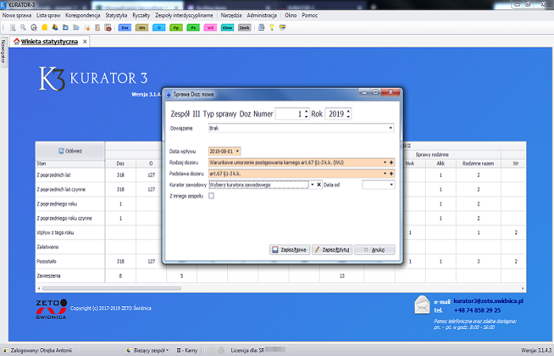Close the Winieta statystyczna tab
This screenshot has height=356, width=554.
[85, 42]
